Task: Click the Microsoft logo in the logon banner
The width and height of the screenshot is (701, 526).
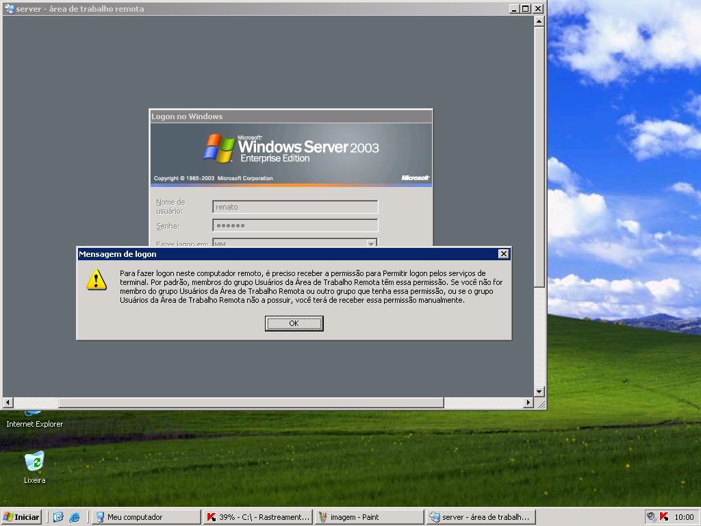Action: [416, 177]
